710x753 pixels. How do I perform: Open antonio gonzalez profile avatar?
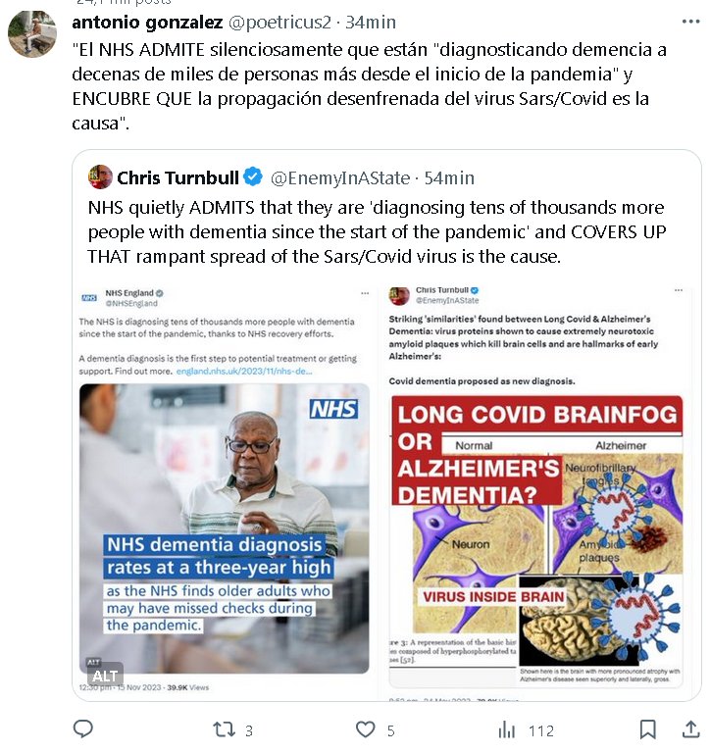(32, 33)
